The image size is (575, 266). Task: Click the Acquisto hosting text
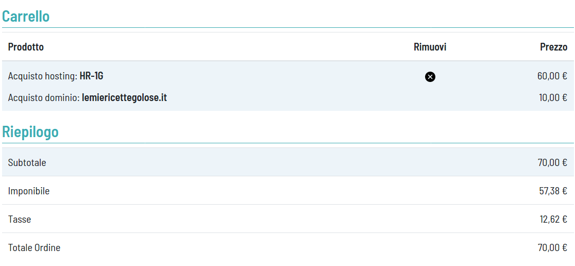tap(42, 76)
